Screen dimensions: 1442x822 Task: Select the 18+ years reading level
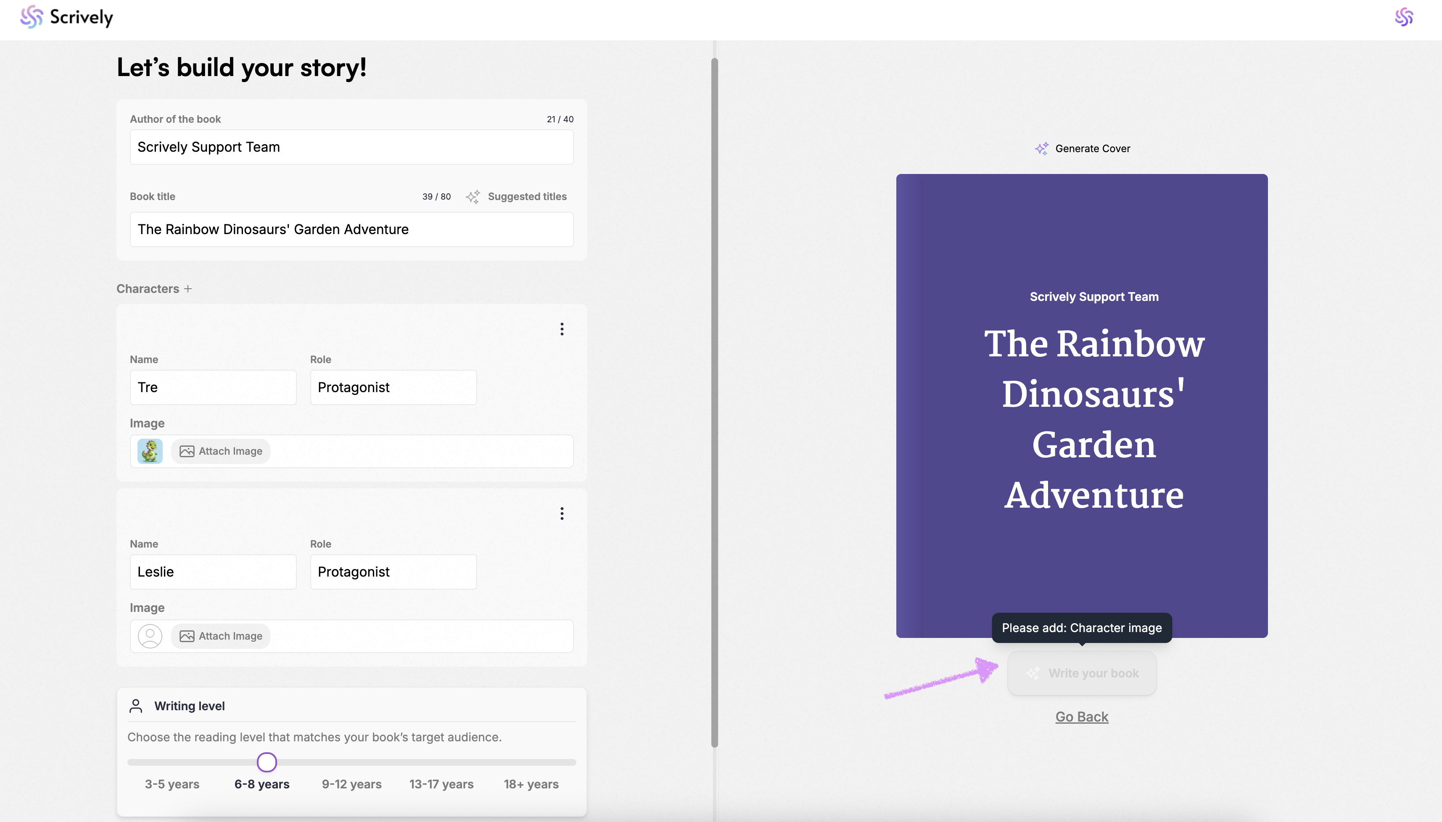(531, 784)
